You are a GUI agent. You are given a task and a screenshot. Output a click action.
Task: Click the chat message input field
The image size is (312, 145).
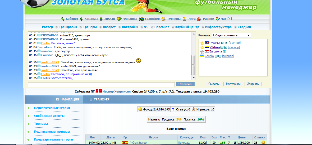pos(101,85)
